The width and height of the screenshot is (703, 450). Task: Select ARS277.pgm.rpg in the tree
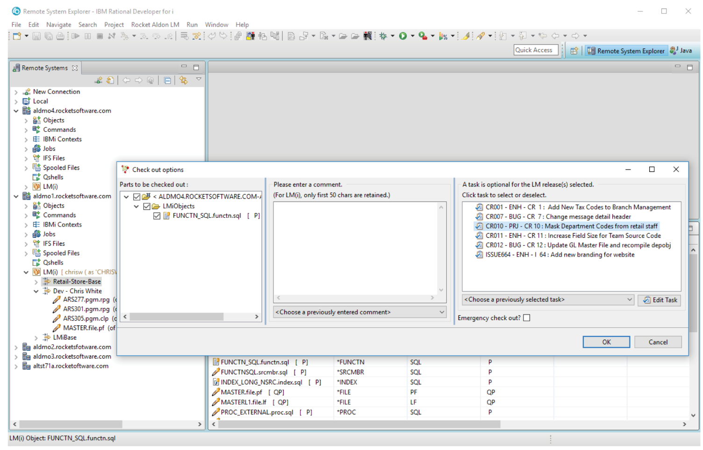[86, 300]
